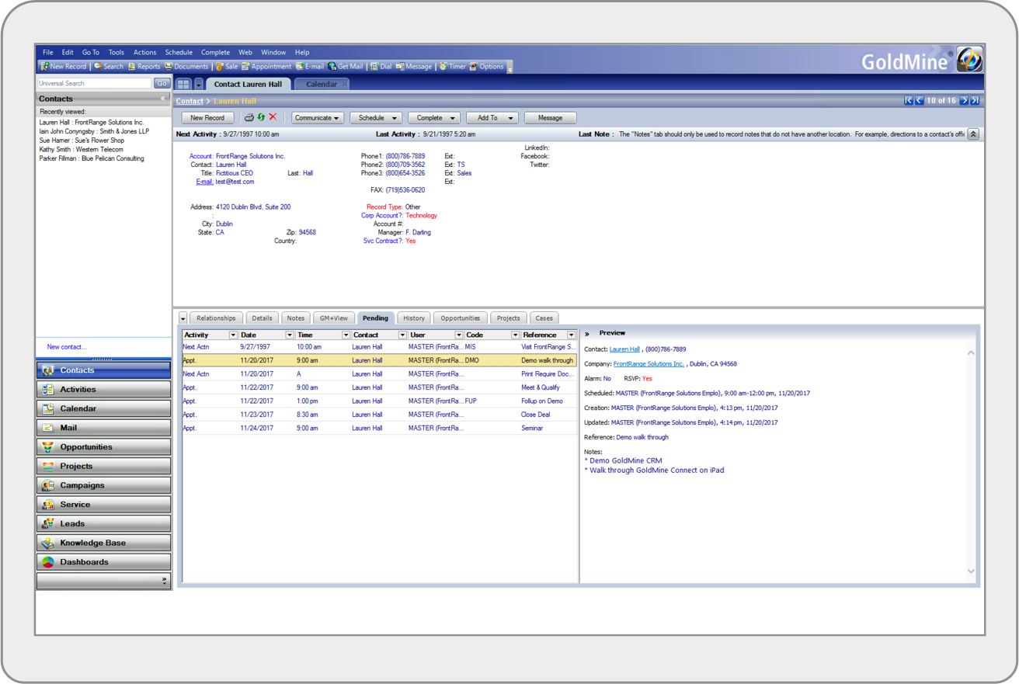Open the Add To dropdown
The width and height of the screenshot is (1019, 684).
coord(492,118)
